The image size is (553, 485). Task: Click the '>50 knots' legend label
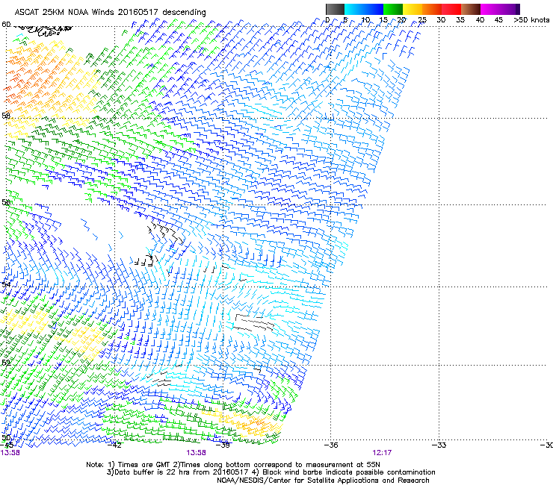coord(531,19)
